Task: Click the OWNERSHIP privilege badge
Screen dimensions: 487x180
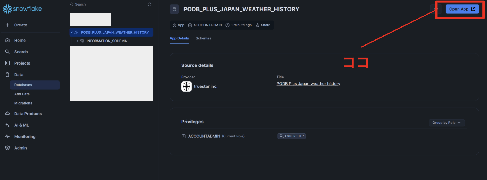Action: point(292,136)
